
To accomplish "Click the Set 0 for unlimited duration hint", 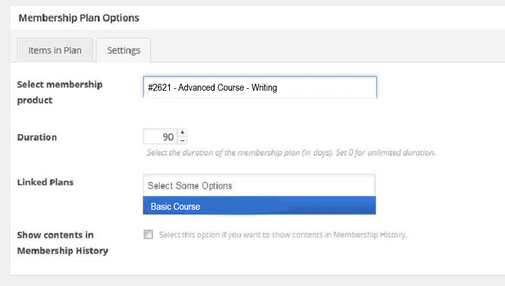I will tap(386, 152).
